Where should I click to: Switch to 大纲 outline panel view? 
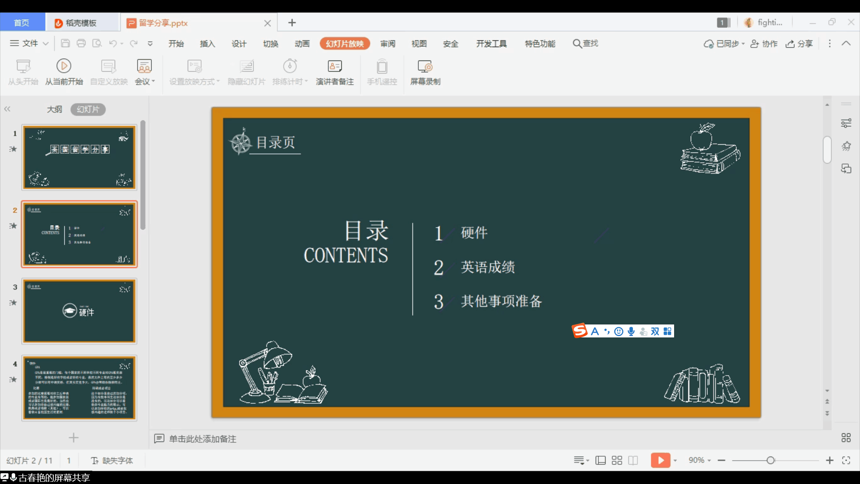click(54, 109)
